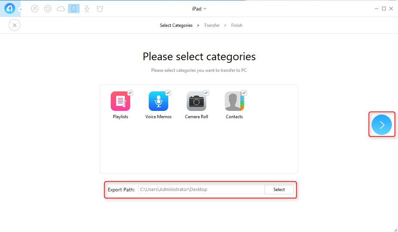Select the Finish step
398x232 pixels.
(237, 25)
